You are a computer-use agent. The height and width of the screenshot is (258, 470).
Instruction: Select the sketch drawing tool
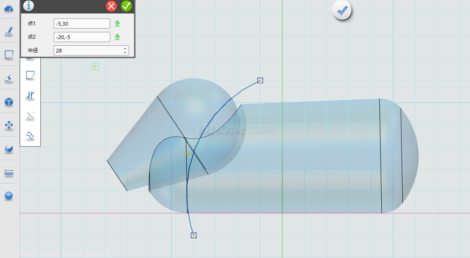pos(9,32)
